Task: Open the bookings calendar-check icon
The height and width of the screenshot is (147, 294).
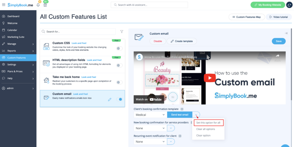Action: point(45,5)
